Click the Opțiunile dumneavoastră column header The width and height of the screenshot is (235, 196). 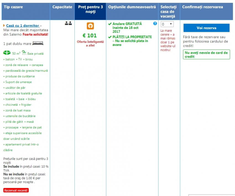pyautogui.click(x=132, y=7)
